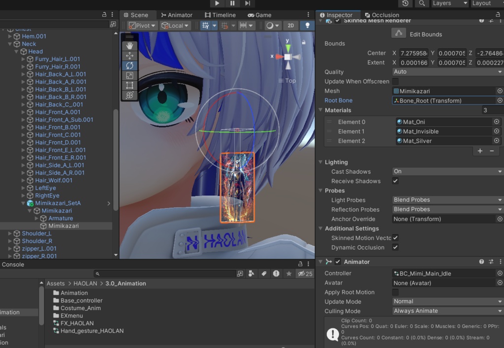Select the Move tool
The image size is (504, 348).
(x=129, y=56)
